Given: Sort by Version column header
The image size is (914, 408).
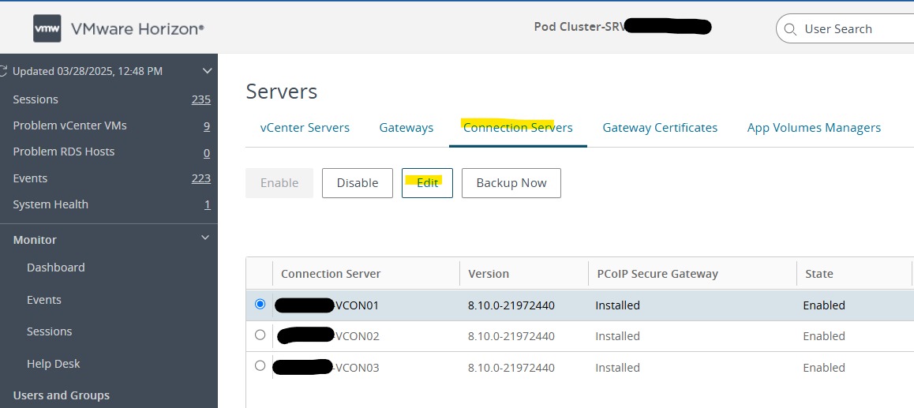Looking at the screenshot, I should (489, 274).
